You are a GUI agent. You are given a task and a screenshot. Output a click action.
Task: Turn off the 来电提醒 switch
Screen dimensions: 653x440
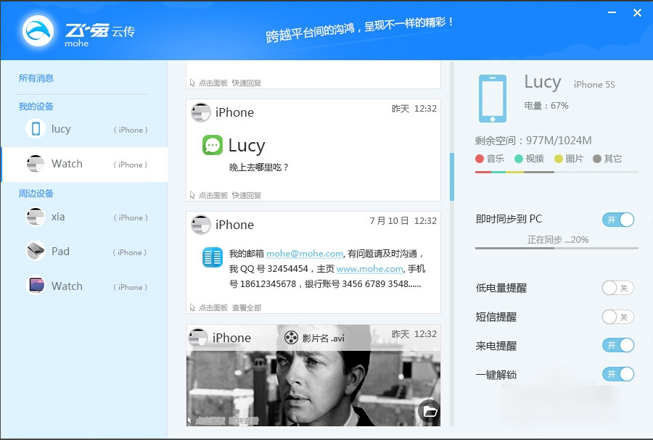[617, 346]
